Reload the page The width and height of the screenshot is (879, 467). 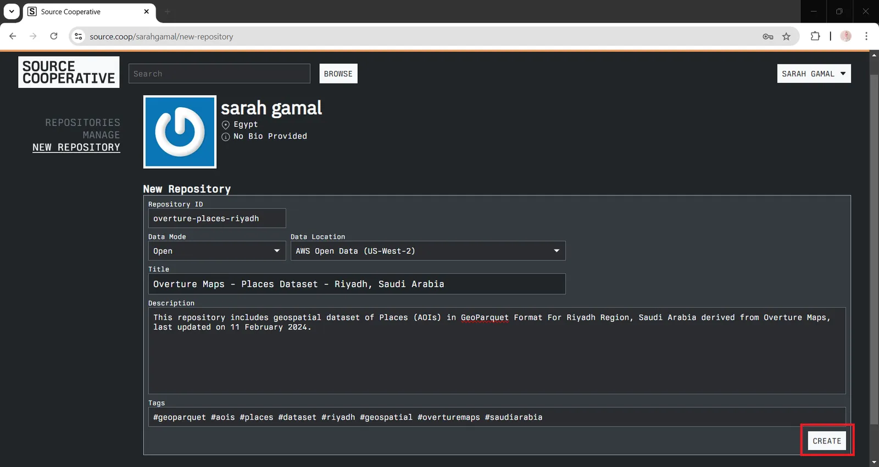(x=54, y=36)
